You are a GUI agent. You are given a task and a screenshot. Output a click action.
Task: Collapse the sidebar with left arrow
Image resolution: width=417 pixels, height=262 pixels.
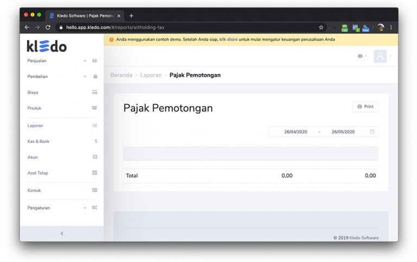(62, 234)
